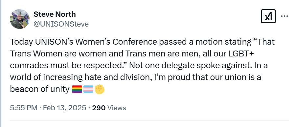This screenshot has width=294, height=127.
Task: Open the 5:55 PM timestamp link
Action: click(24, 108)
